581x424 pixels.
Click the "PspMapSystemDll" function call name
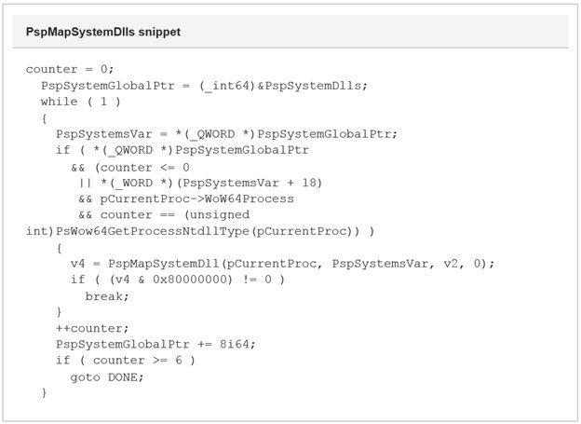[167, 264]
